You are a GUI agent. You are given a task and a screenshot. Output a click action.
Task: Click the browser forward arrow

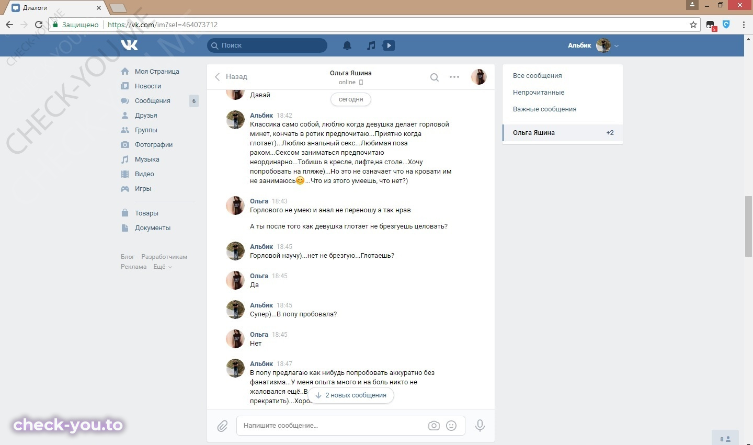click(24, 25)
